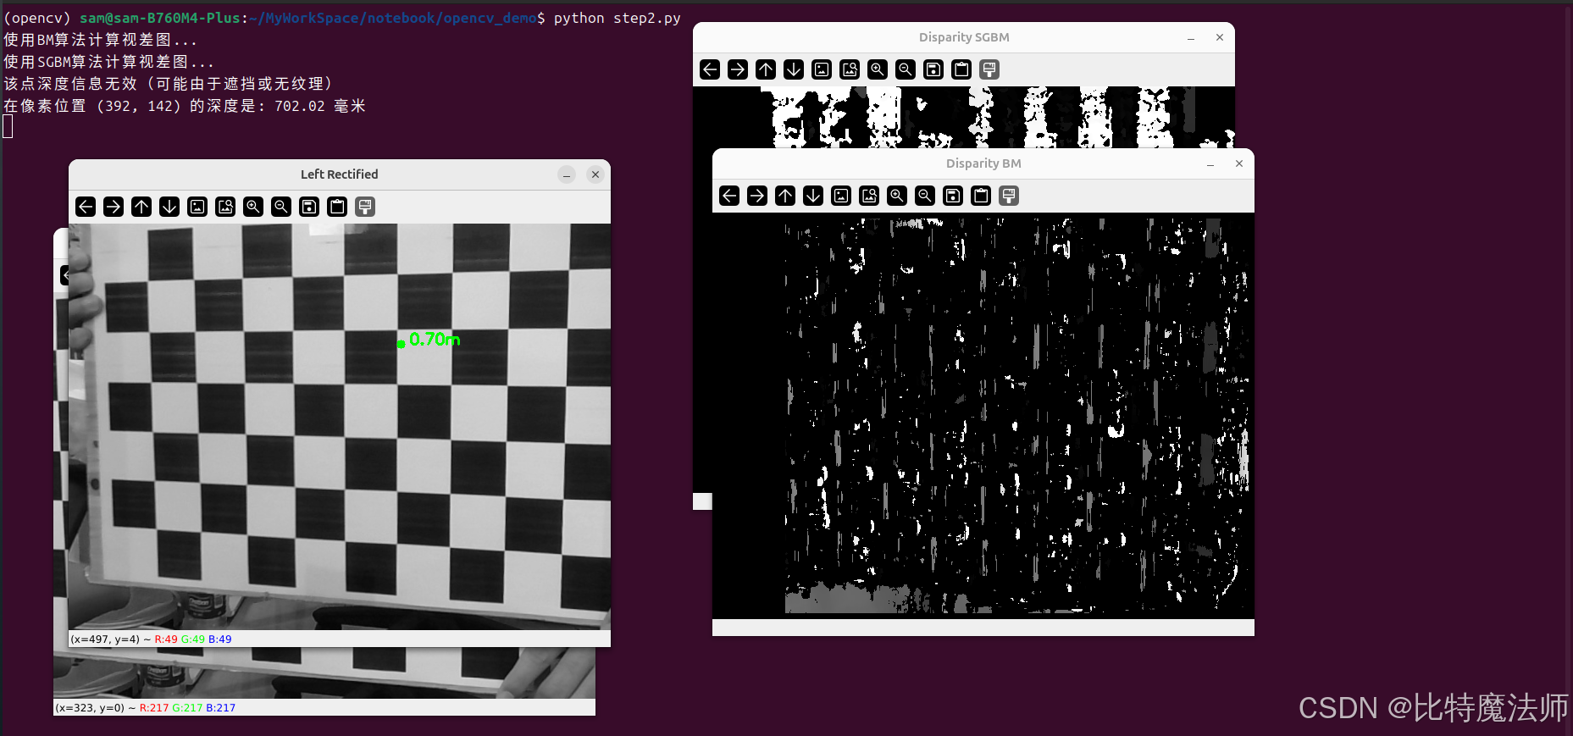Click terminal line '使用SGBM算法计算视差图...'
Viewport: 1573px width, 736px height.
click(108, 62)
